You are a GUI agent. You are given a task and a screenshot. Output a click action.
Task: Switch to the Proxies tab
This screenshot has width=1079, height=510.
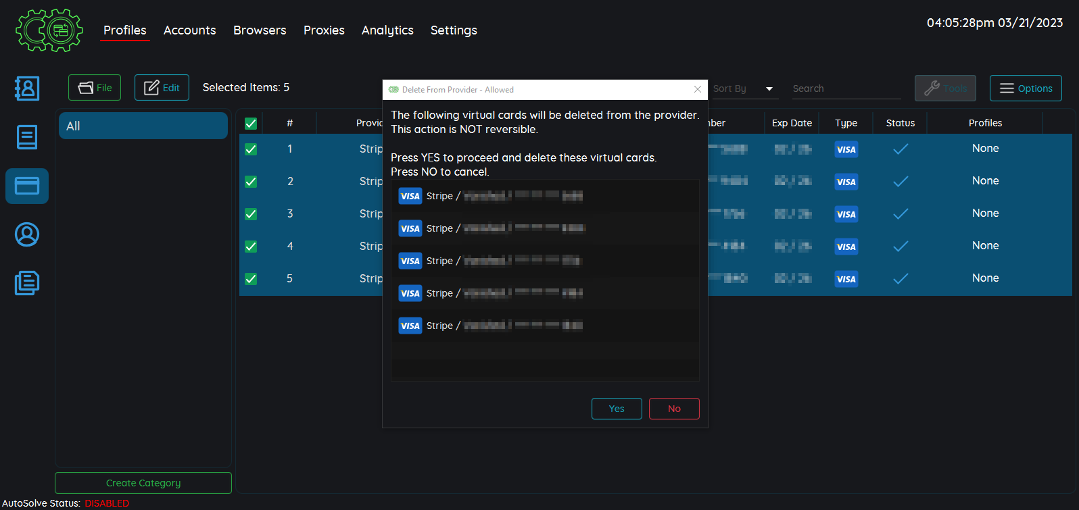pos(324,30)
